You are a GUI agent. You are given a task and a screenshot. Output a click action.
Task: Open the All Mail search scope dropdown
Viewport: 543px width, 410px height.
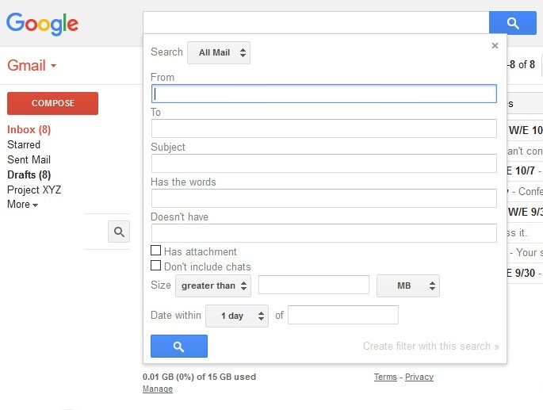(219, 52)
